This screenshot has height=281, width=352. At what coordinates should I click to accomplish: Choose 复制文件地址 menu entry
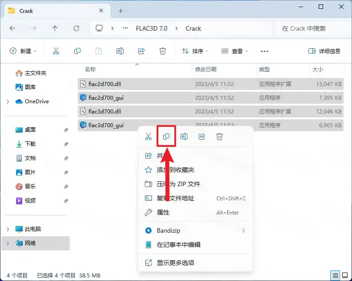tap(195, 199)
